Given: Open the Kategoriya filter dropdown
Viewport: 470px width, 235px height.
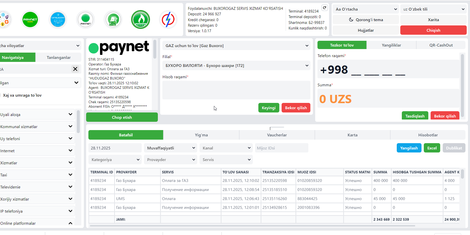Looking at the screenshot, I should click(115, 160).
